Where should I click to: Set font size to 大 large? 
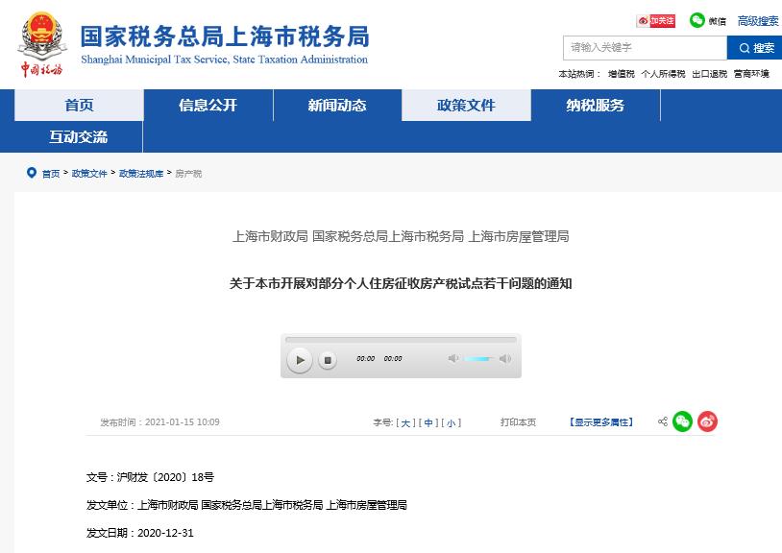coord(405,423)
